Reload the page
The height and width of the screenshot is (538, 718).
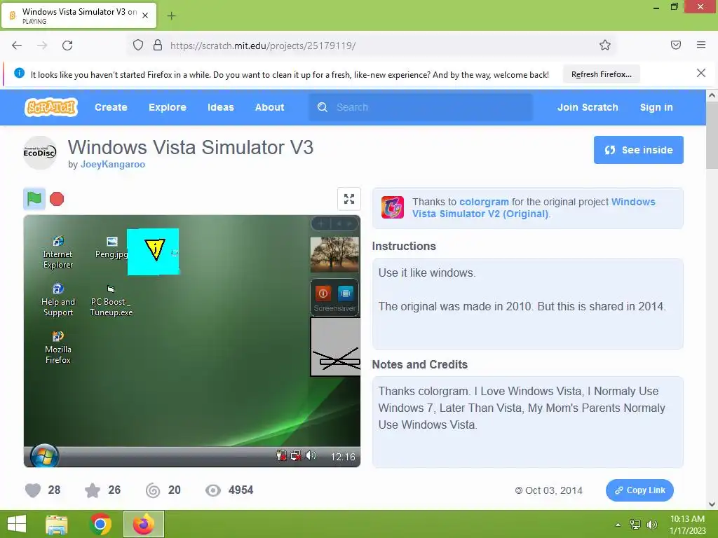click(x=67, y=46)
